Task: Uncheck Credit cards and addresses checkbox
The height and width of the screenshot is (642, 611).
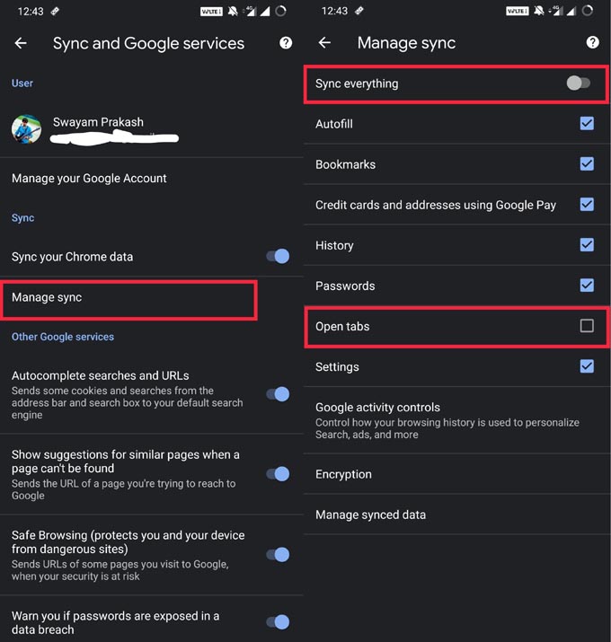Action: coord(587,205)
